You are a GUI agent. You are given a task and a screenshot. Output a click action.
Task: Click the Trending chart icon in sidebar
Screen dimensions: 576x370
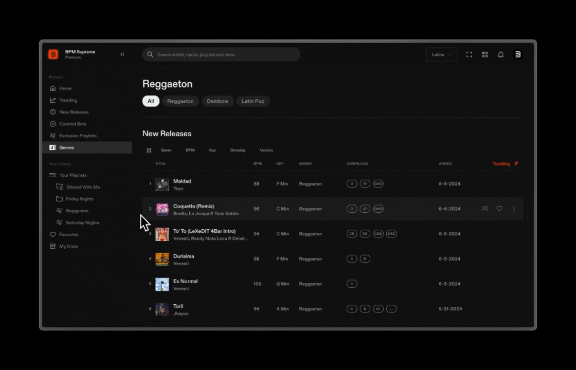(x=53, y=100)
